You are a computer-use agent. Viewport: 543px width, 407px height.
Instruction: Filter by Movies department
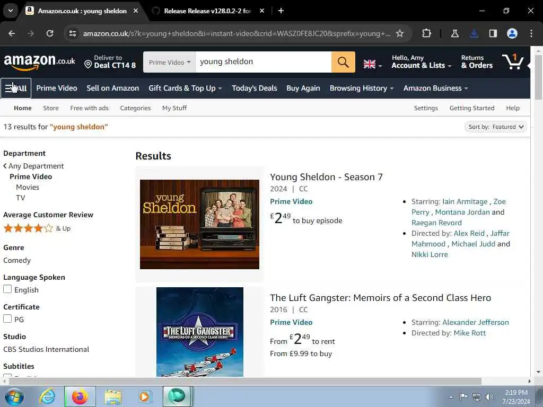tap(28, 187)
